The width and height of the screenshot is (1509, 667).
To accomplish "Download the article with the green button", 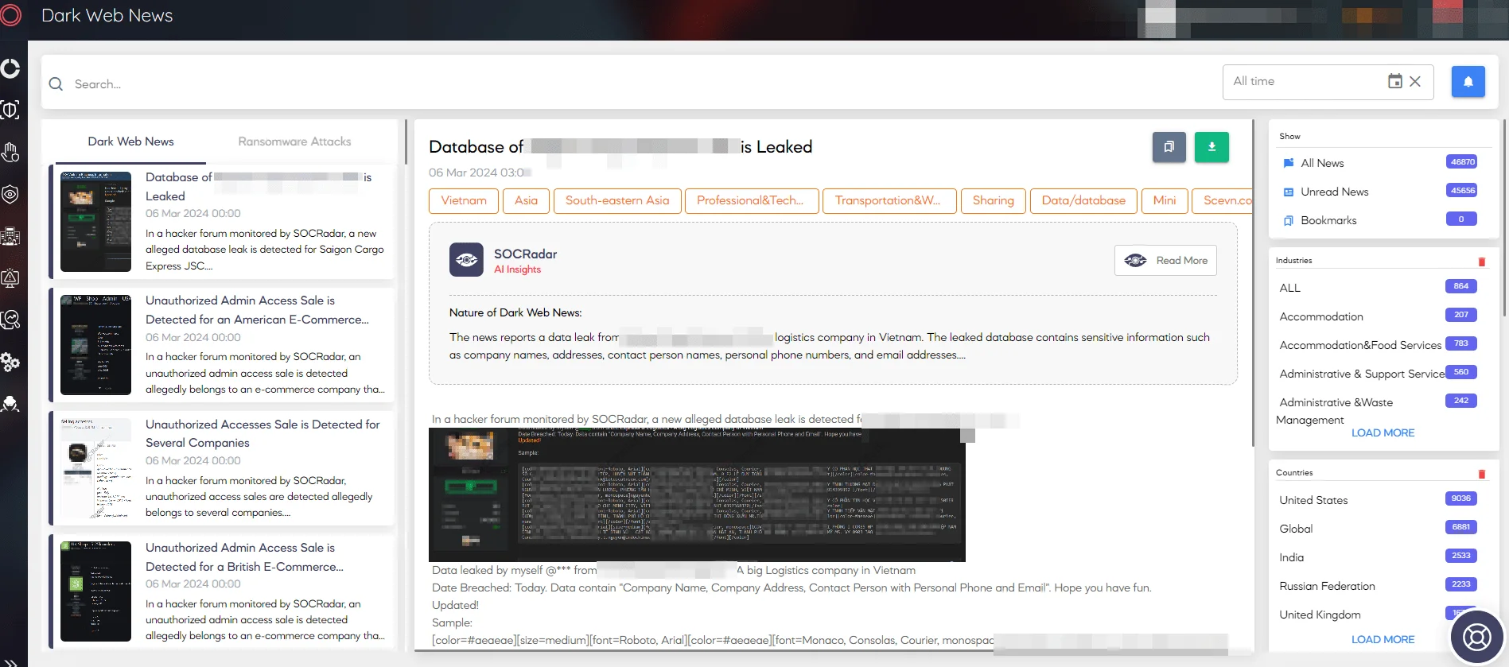I will pyautogui.click(x=1211, y=147).
